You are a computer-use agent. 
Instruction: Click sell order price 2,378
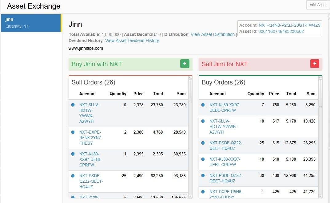click(138, 105)
